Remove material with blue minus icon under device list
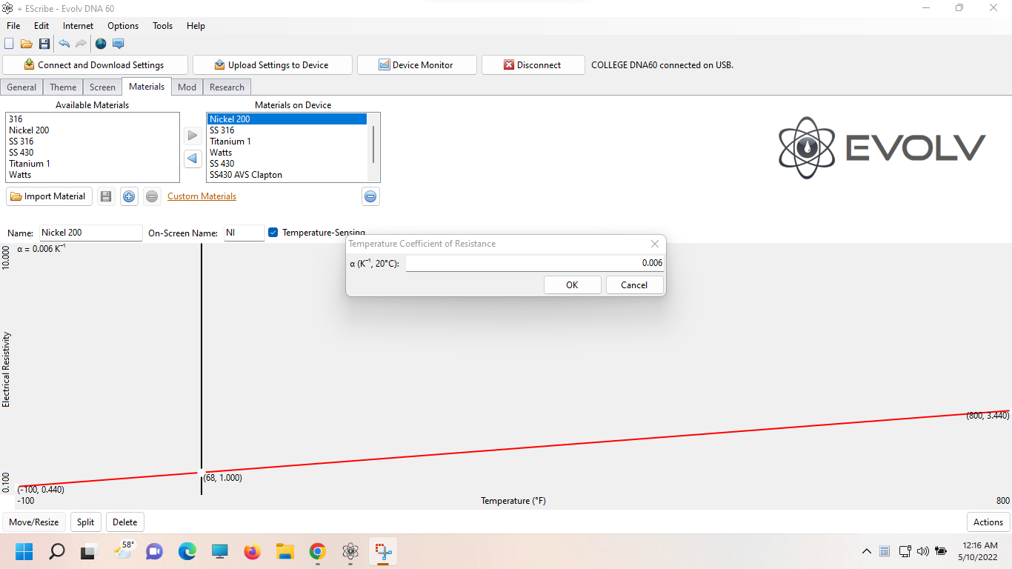 (370, 196)
